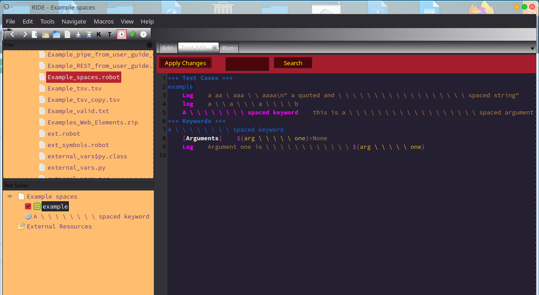The image size is (539, 295).
Task: Select Examples_Web_Elements.zip file
Action: click(92, 123)
